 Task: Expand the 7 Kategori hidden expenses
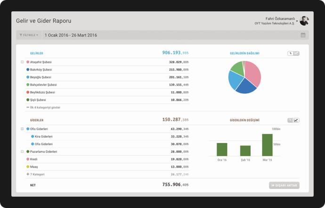click(35, 174)
